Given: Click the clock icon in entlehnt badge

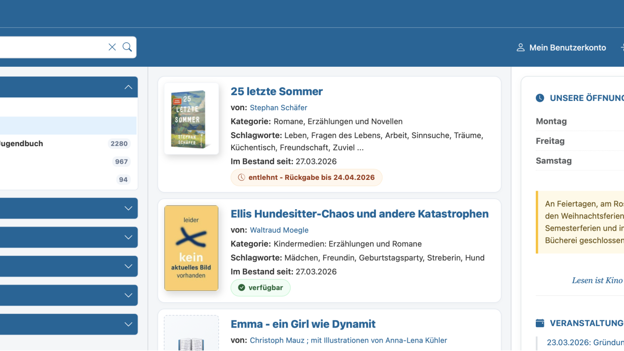Looking at the screenshot, I should coord(241,177).
